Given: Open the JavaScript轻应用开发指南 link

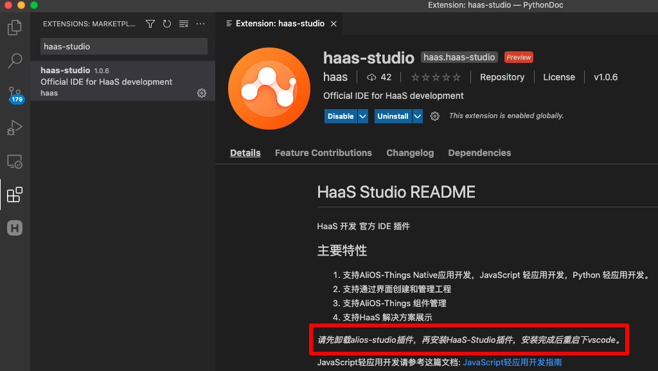Looking at the screenshot, I should coord(512,362).
